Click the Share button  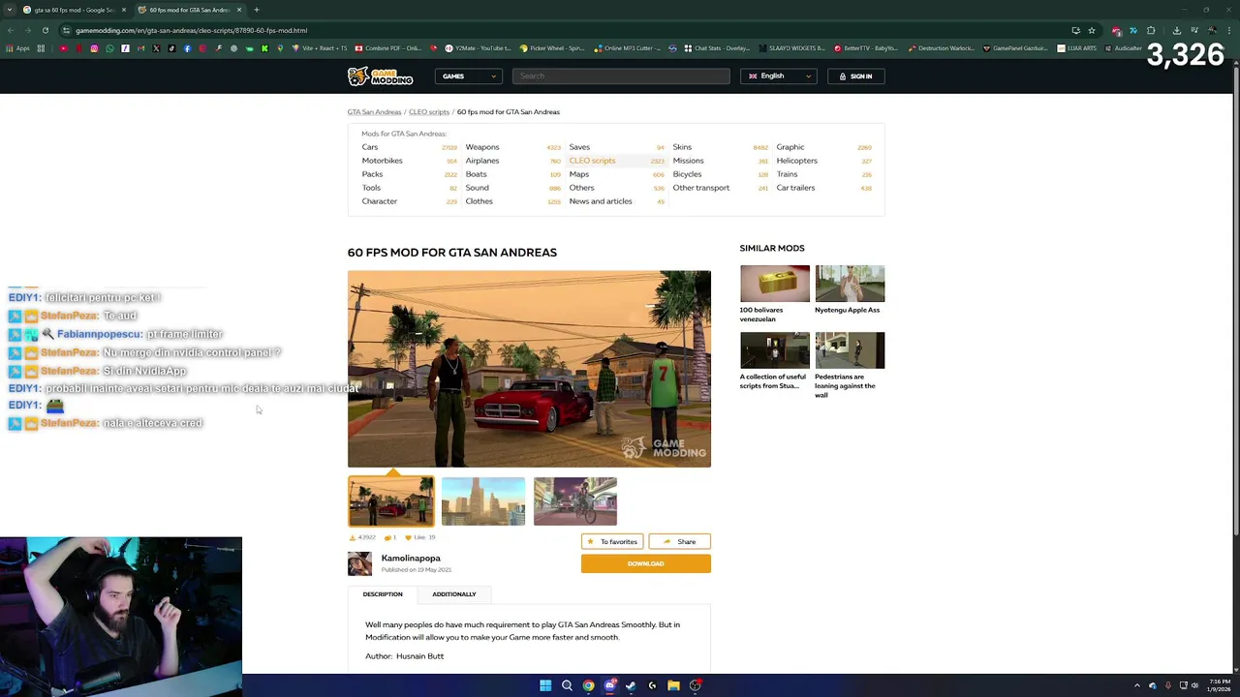679,542
